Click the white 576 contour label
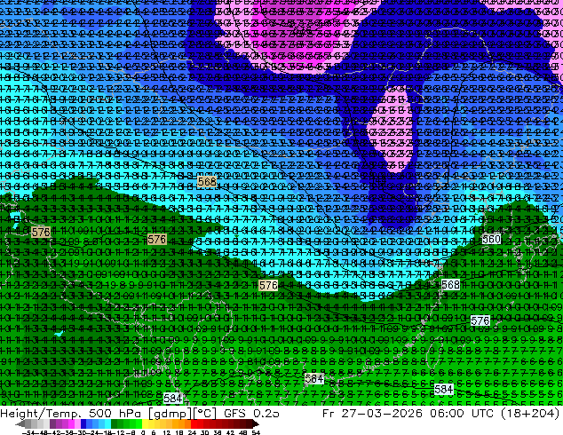The width and height of the screenshot is (563, 435). [x=480, y=320]
